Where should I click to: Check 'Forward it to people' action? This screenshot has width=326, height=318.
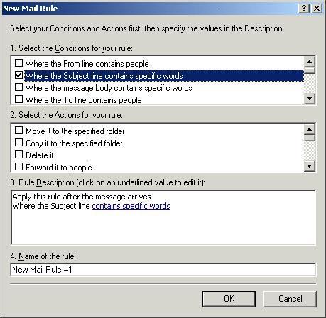point(18,167)
